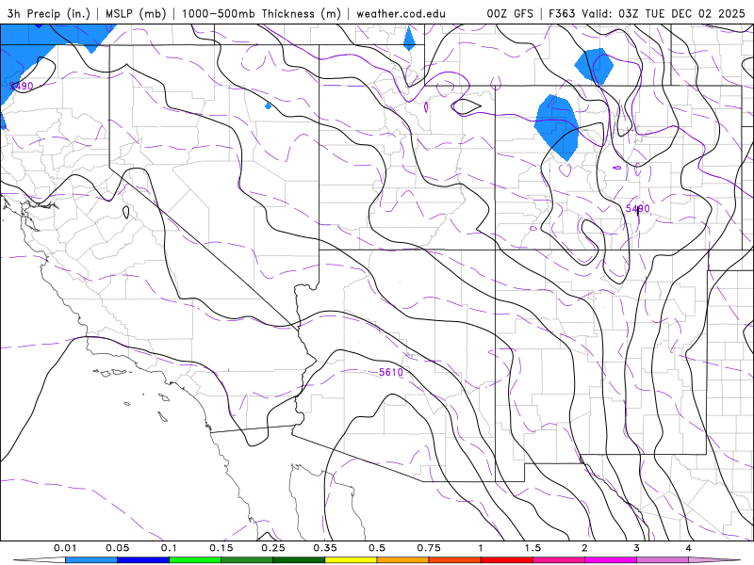Click the weather.cod.edu source text
The height and width of the screenshot is (565, 754).
point(401,13)
